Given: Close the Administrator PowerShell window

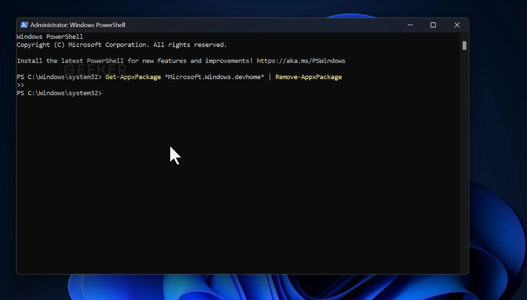Looking at the screenshot, I should [x=457, y=25].
